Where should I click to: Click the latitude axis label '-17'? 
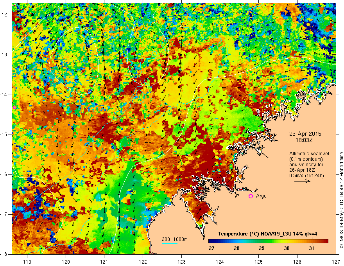(4, 214)
